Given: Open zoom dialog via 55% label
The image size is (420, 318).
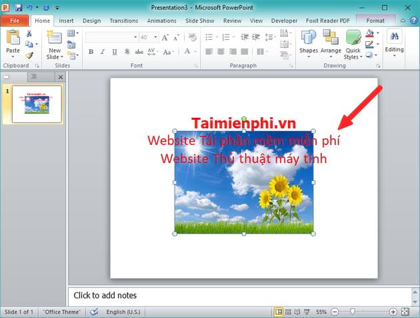Looking at the screenshot, I should [321, 312].
